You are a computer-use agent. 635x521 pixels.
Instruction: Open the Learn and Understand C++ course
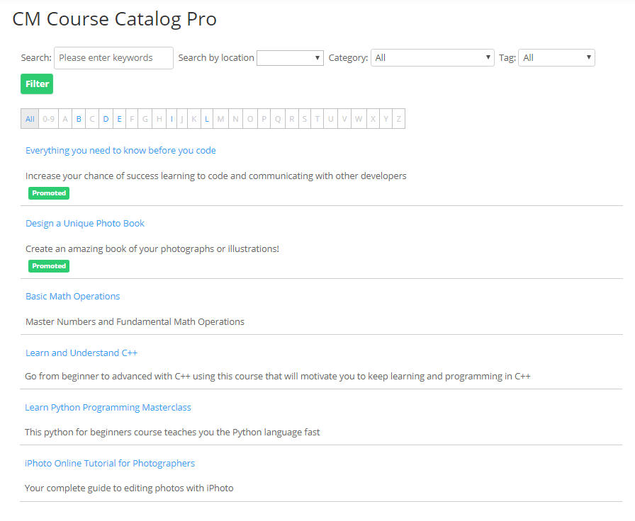(x=82, y=353)
